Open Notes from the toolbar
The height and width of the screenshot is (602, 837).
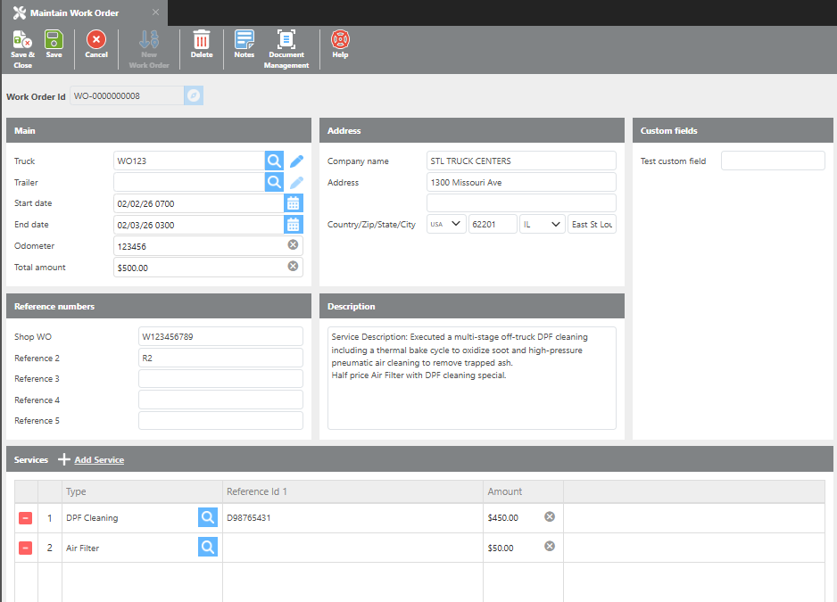click(x=244, y=40)
